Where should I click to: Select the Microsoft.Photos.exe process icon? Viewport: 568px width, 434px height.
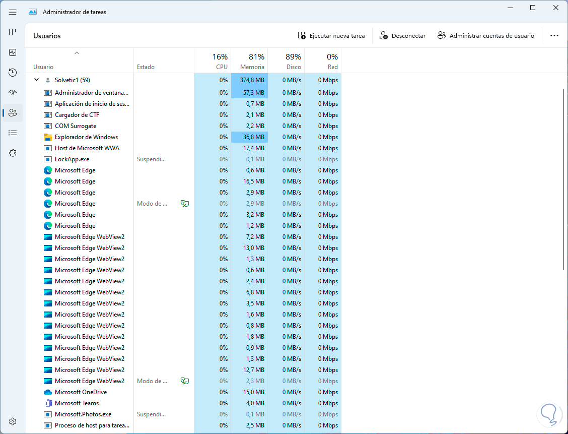48,414
